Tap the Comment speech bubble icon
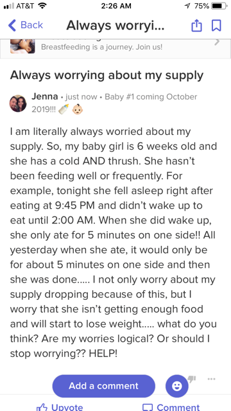 click(147, 407)
